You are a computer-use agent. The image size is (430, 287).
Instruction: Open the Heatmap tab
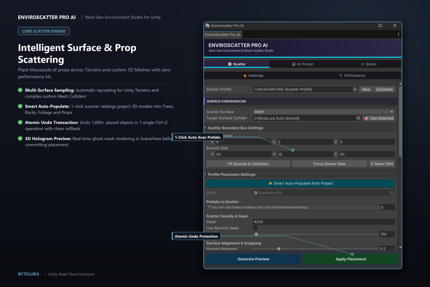253,75
